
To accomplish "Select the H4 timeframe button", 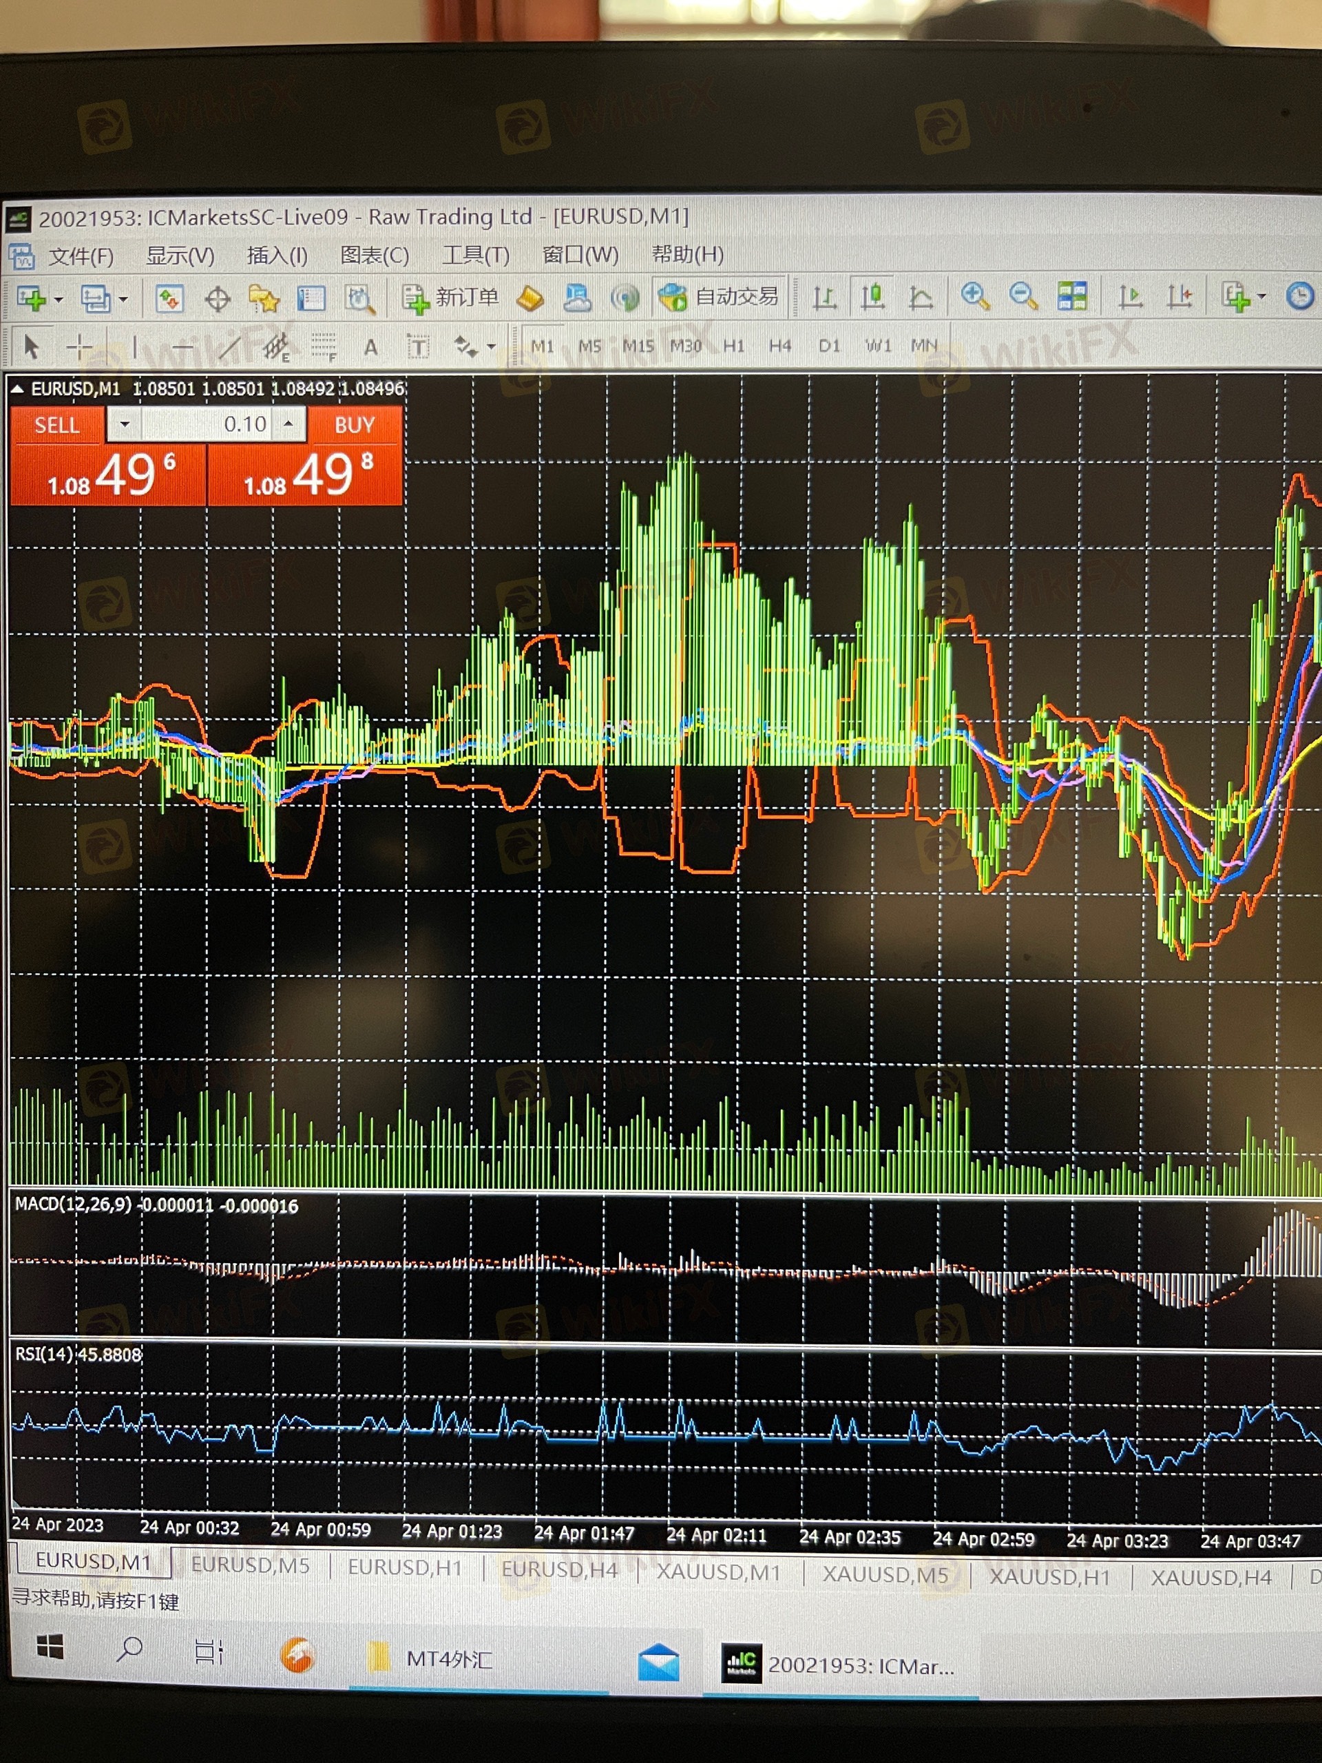I will [779, 346].
